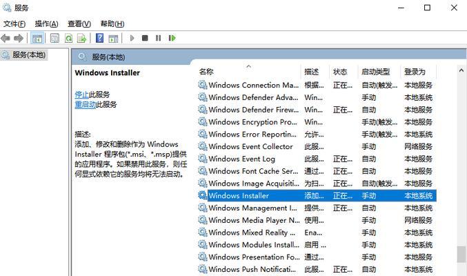467x276 pixels.
Task: Select the Windows Media Player N... service name
Action: 255,220
